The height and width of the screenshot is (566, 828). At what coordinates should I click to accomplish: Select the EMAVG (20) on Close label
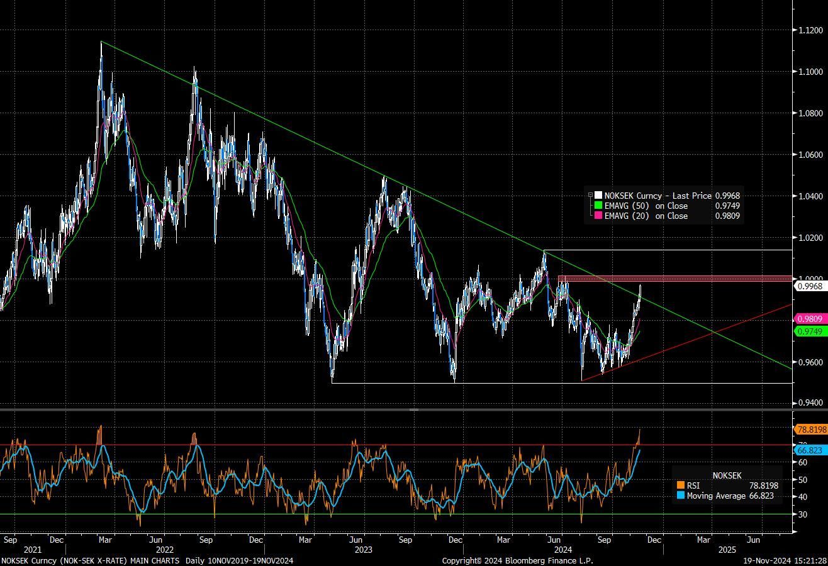646,216
